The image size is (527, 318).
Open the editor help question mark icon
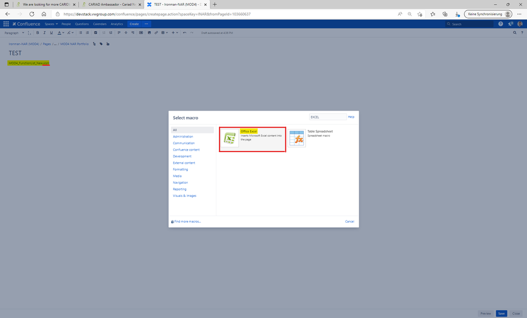[x=522, y=33]
